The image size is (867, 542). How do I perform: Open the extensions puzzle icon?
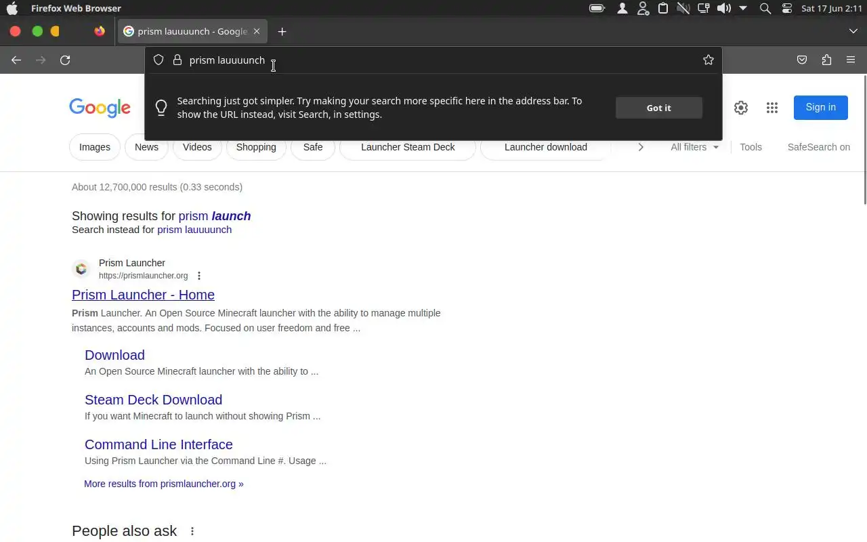[x=826, y=60]
